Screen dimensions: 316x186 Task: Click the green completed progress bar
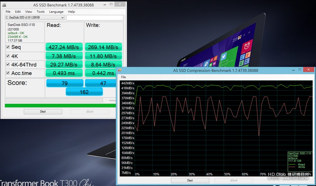tap(60, 105)
